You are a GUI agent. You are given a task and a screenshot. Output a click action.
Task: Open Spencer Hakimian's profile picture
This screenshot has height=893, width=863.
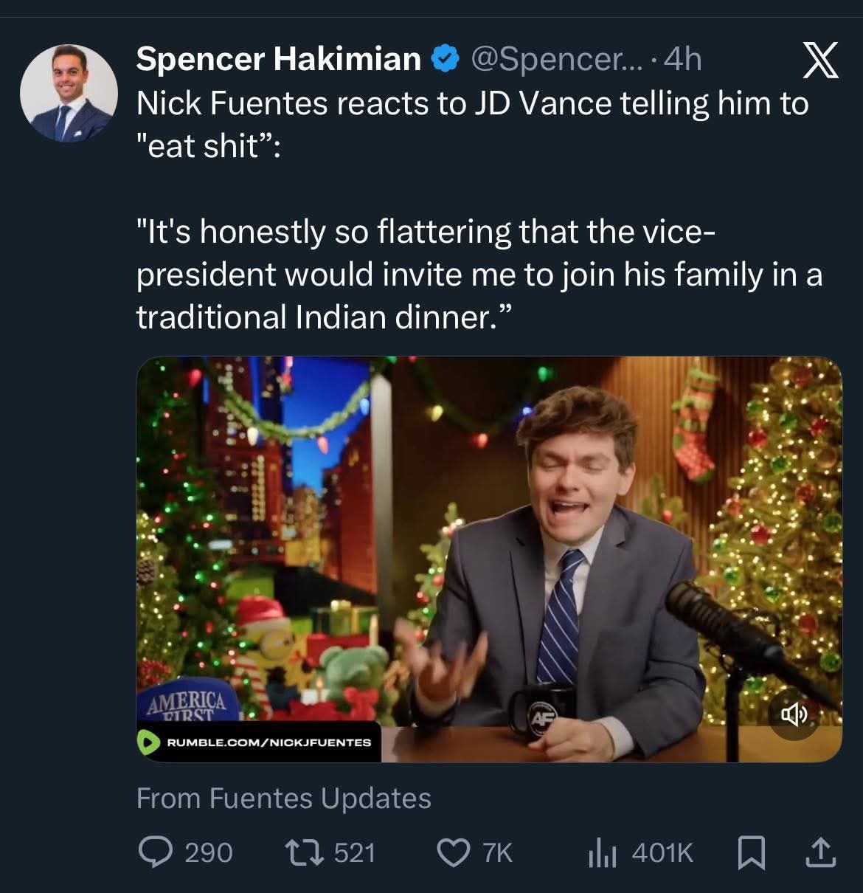point(69,93)
